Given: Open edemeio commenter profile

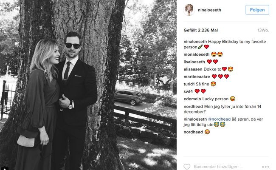Looking at the screenshot, I should (192, 99).
